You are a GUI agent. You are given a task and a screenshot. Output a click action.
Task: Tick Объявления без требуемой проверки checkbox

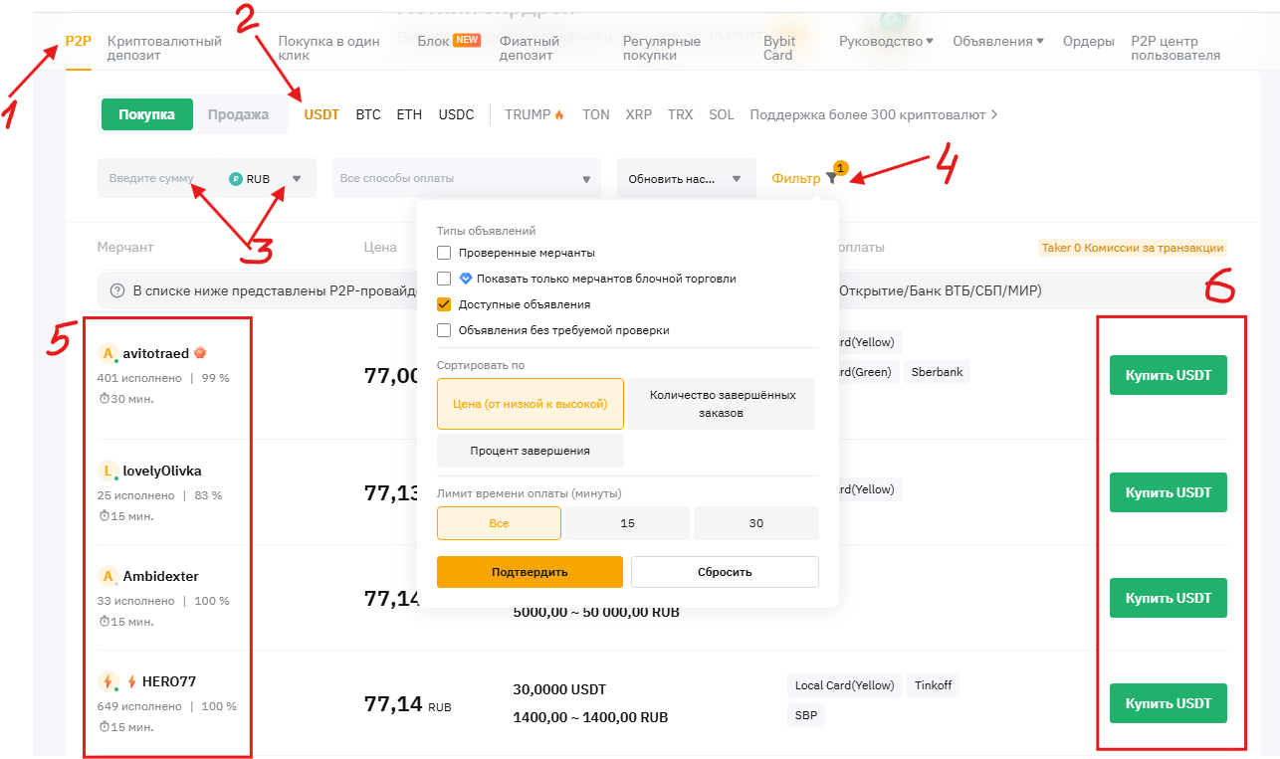[444, 330]
